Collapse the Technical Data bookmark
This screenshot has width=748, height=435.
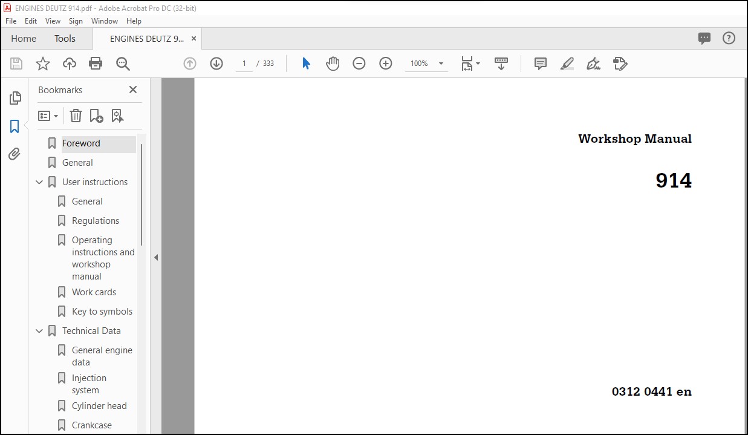click(39, 331)
